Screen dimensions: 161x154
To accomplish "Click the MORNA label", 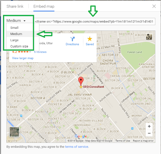I will (x=137, y=116).
